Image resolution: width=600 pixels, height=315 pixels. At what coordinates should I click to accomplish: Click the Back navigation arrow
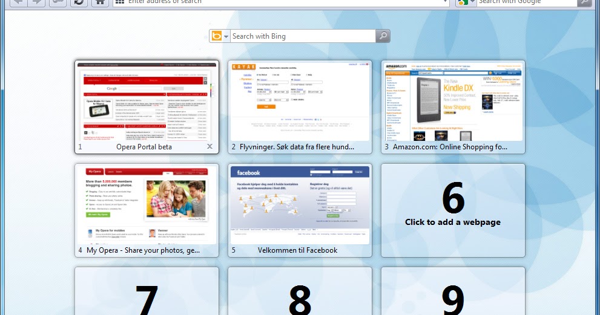click(18, 2)
